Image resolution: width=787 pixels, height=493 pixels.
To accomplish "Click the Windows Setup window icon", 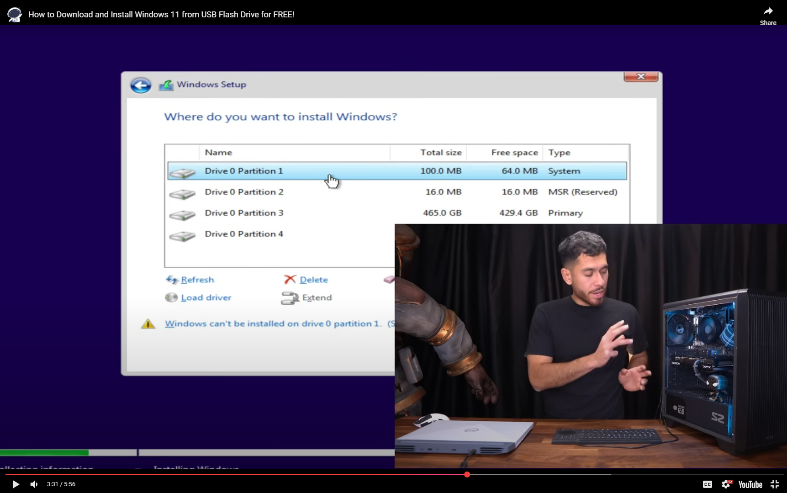I will pos(166,85).
